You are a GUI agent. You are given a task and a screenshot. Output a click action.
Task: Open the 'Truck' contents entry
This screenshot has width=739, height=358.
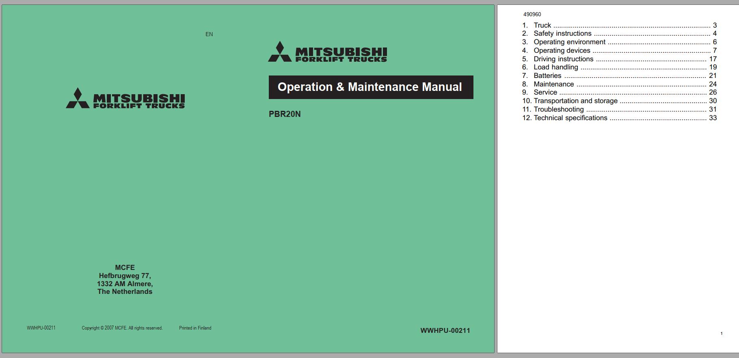(x=619, y=25)
